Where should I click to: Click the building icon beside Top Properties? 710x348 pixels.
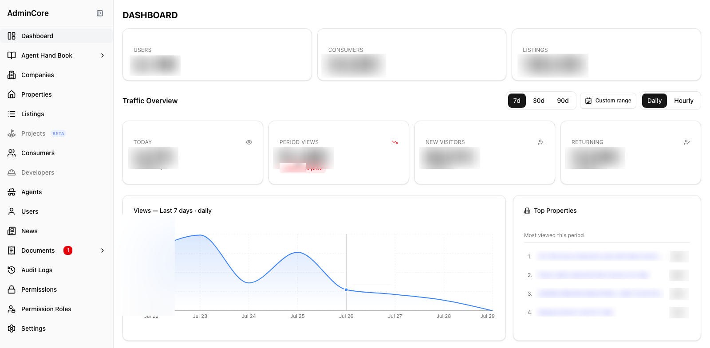click(x=527, y=211)
